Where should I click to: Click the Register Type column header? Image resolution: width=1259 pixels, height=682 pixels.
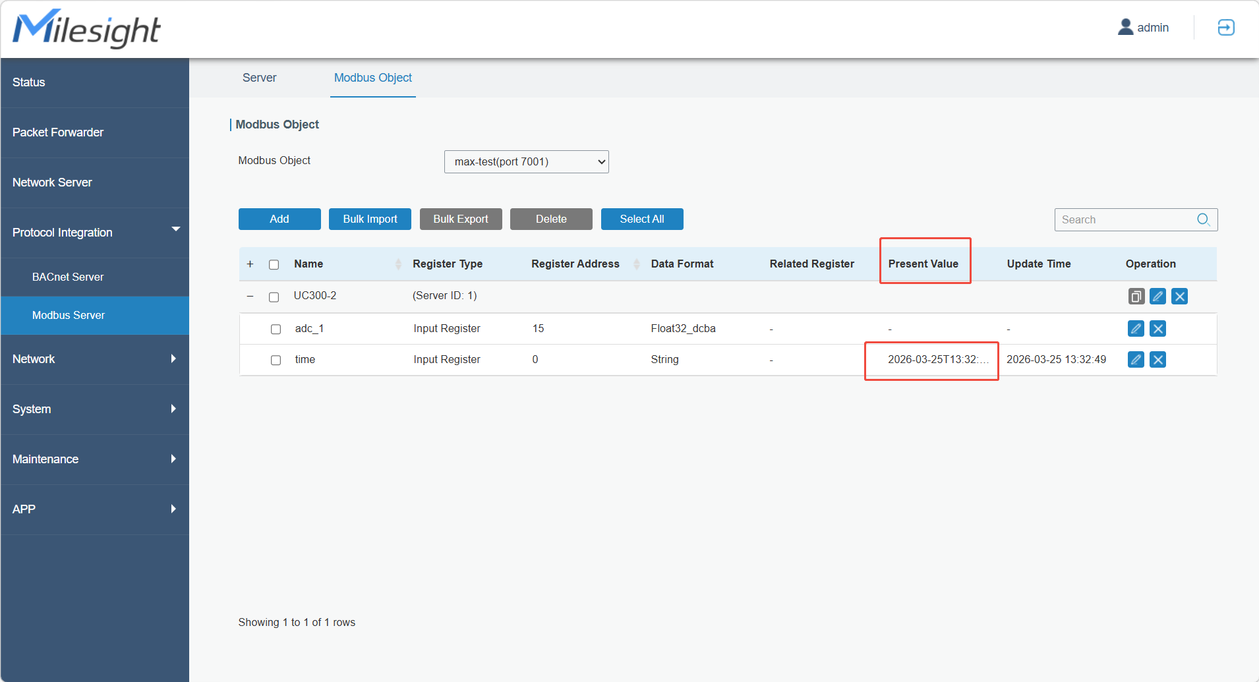[x=448, y=264]
